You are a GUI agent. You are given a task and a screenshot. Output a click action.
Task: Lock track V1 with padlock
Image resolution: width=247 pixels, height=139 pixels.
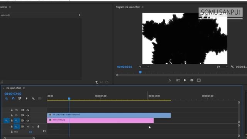[x=12, y=120]
